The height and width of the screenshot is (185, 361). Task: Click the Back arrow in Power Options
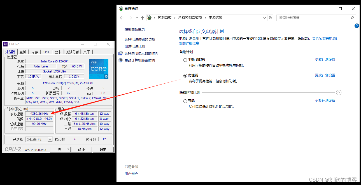click(122, 18)
